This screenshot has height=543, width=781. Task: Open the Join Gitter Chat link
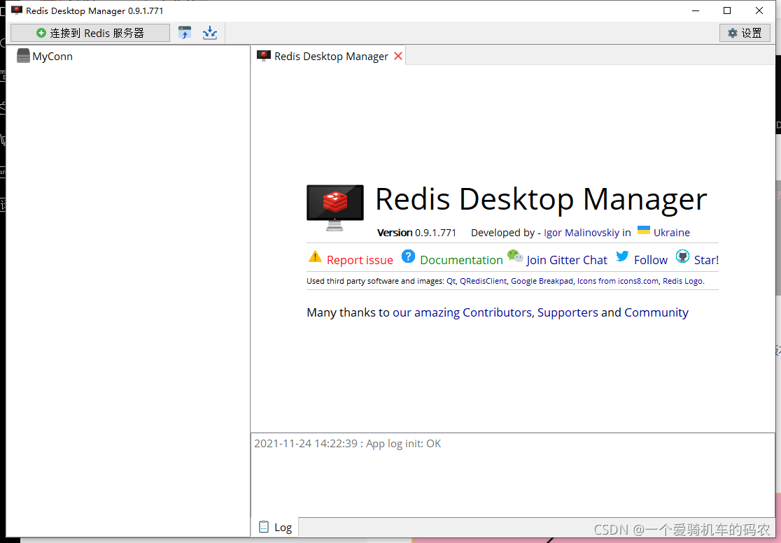click(567, 260)
